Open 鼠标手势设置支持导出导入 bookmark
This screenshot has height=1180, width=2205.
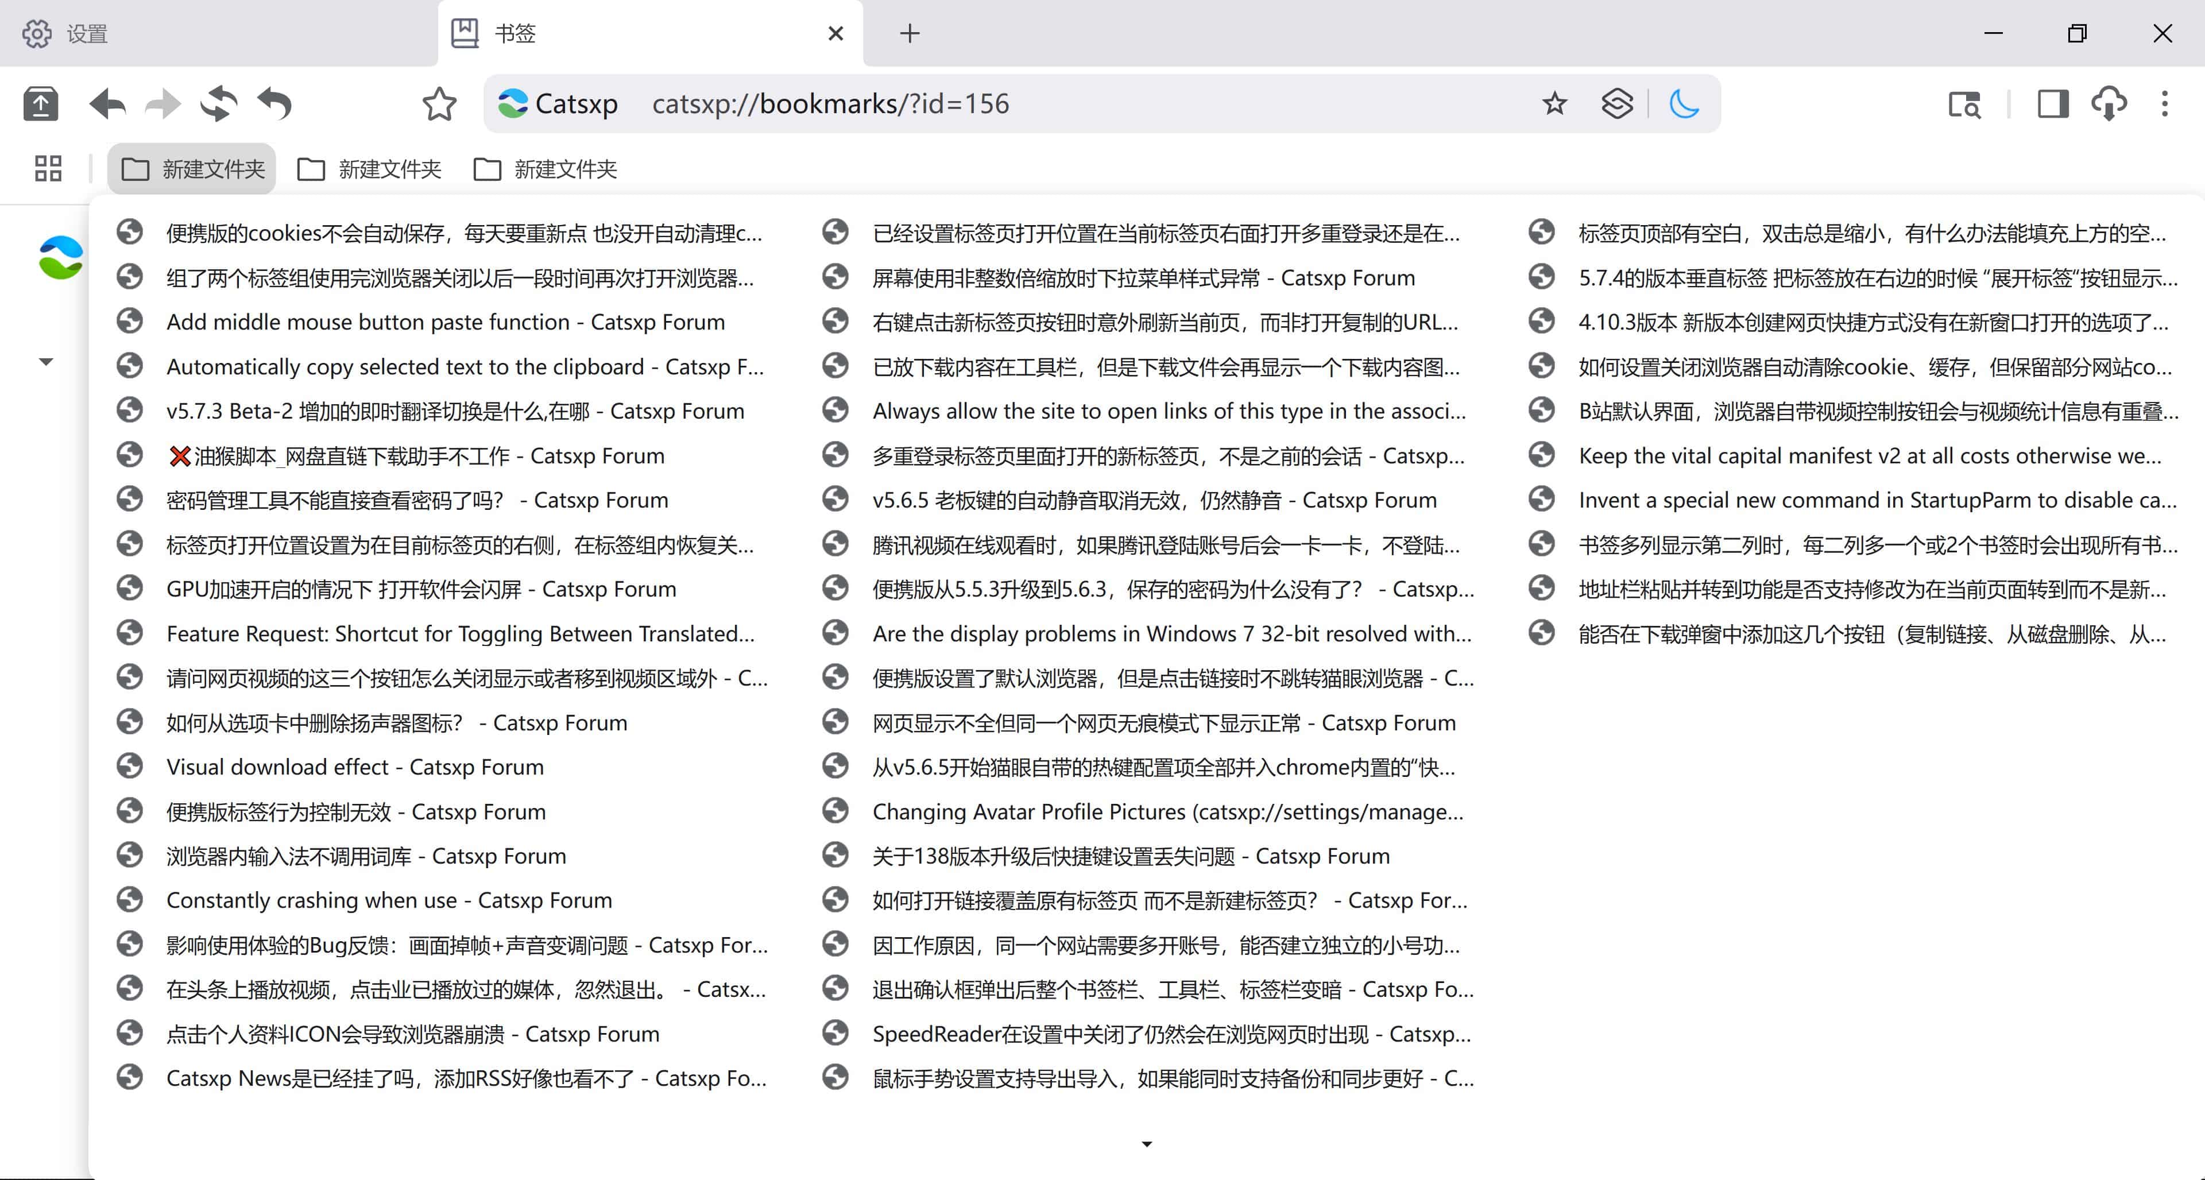pos(1147,1079)
